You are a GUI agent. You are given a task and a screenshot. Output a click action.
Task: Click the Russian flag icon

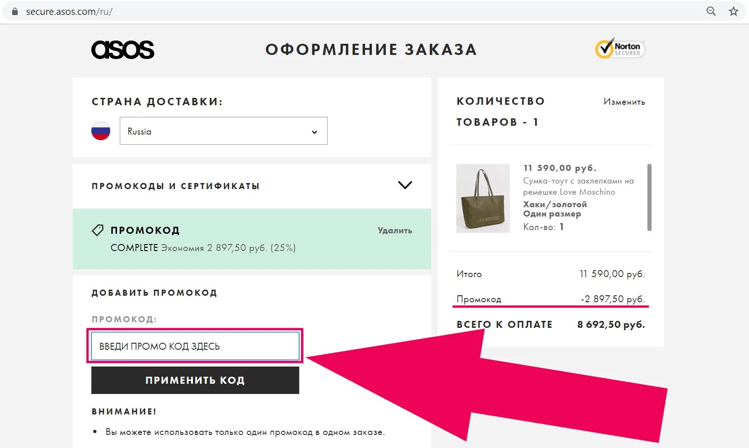tap(101, 131)
